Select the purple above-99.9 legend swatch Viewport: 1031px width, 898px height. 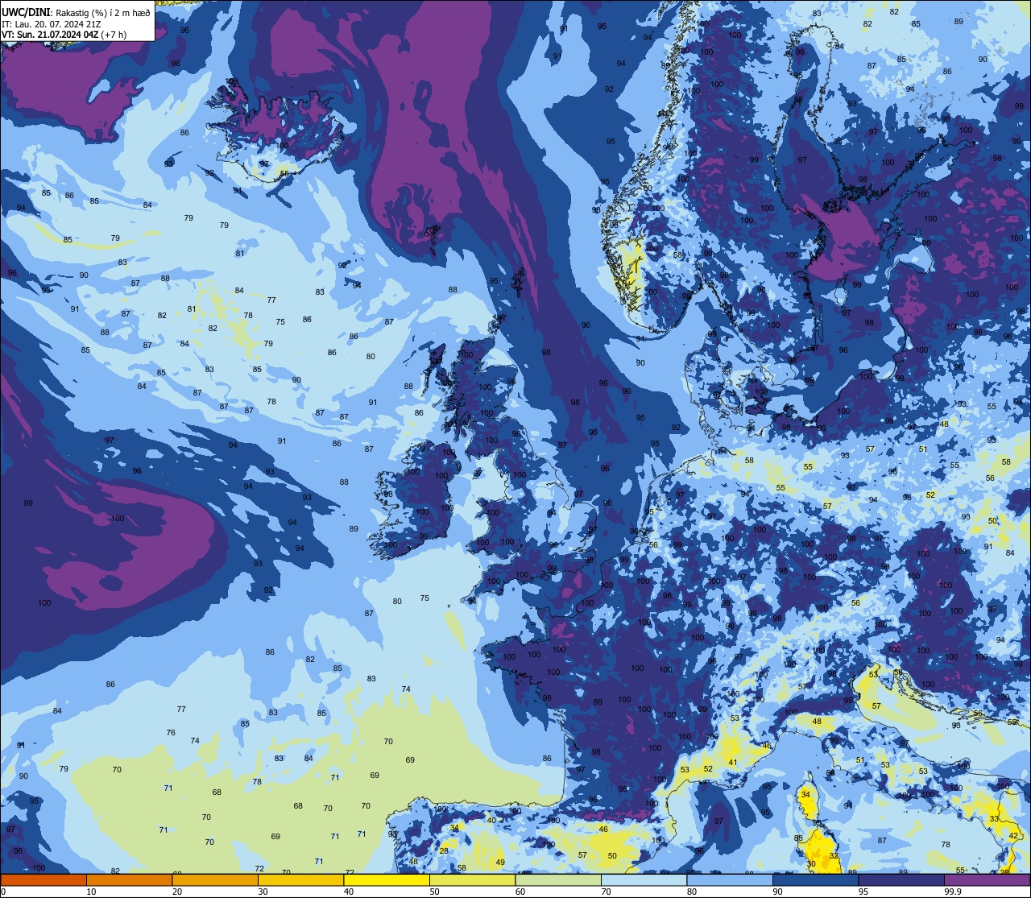click(x=988, y=880)
